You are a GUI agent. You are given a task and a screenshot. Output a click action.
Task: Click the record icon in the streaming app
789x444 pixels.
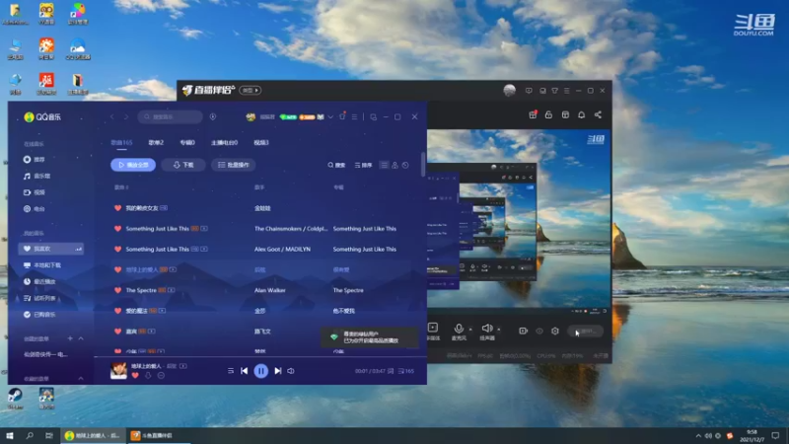(524, 332)
